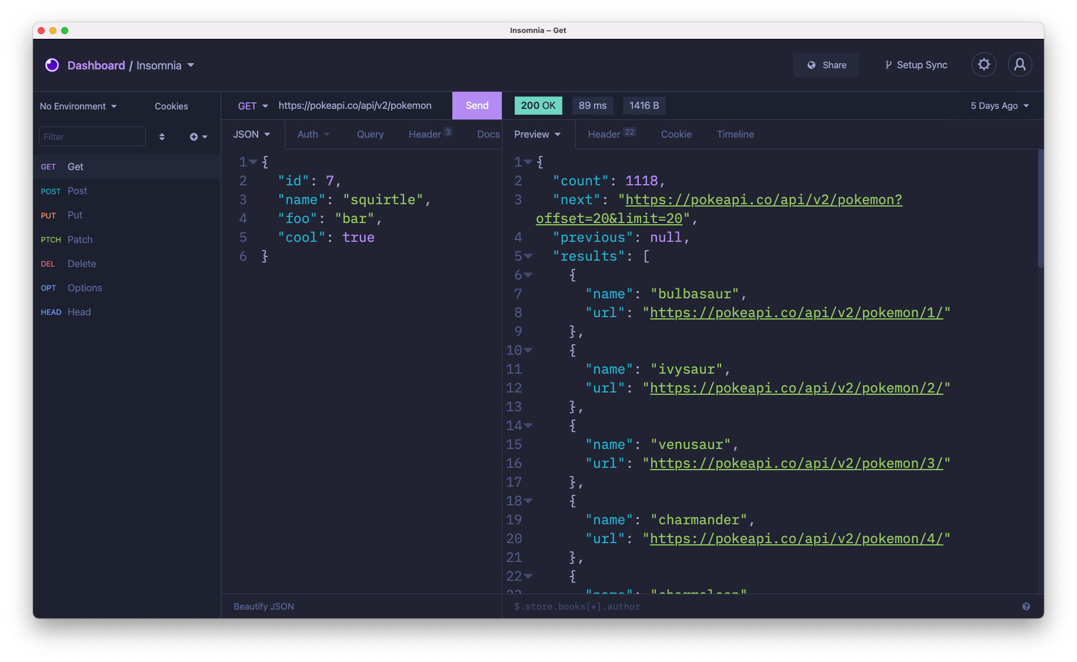
Task: Click the count value 1118
Action: click(x=641, y=181)
